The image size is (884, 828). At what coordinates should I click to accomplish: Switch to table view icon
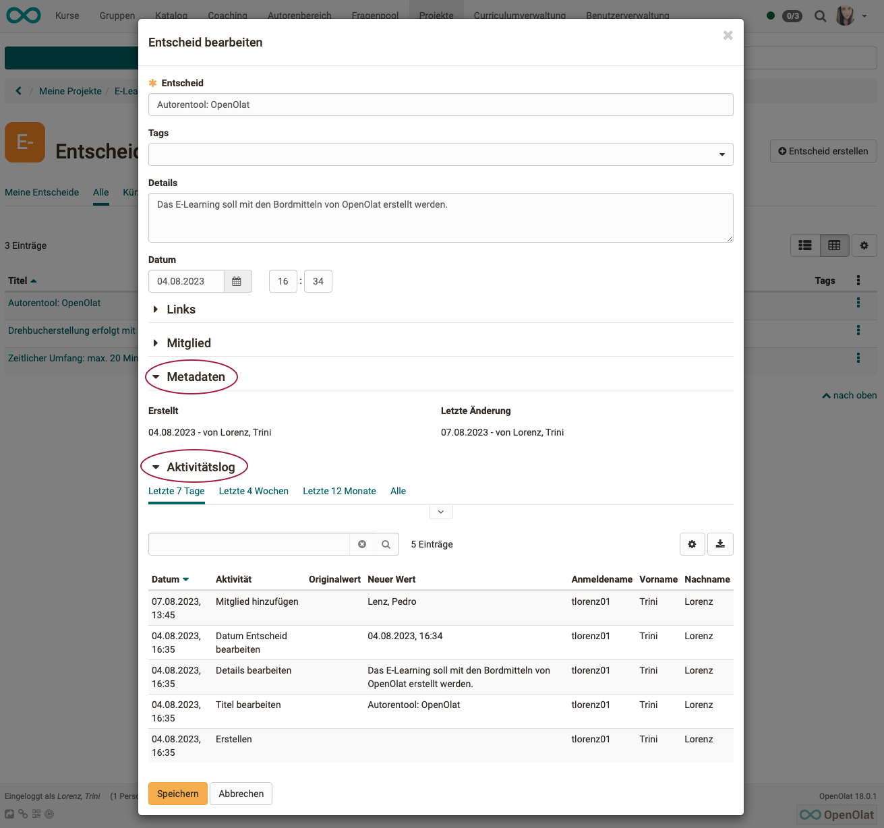point(834,245)
